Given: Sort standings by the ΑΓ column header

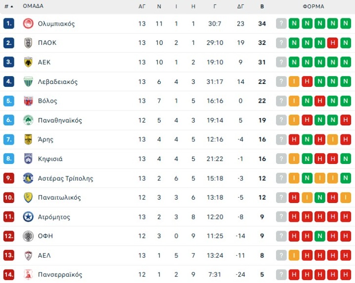Looking at the screenshot, I should [x=142, y=6].
